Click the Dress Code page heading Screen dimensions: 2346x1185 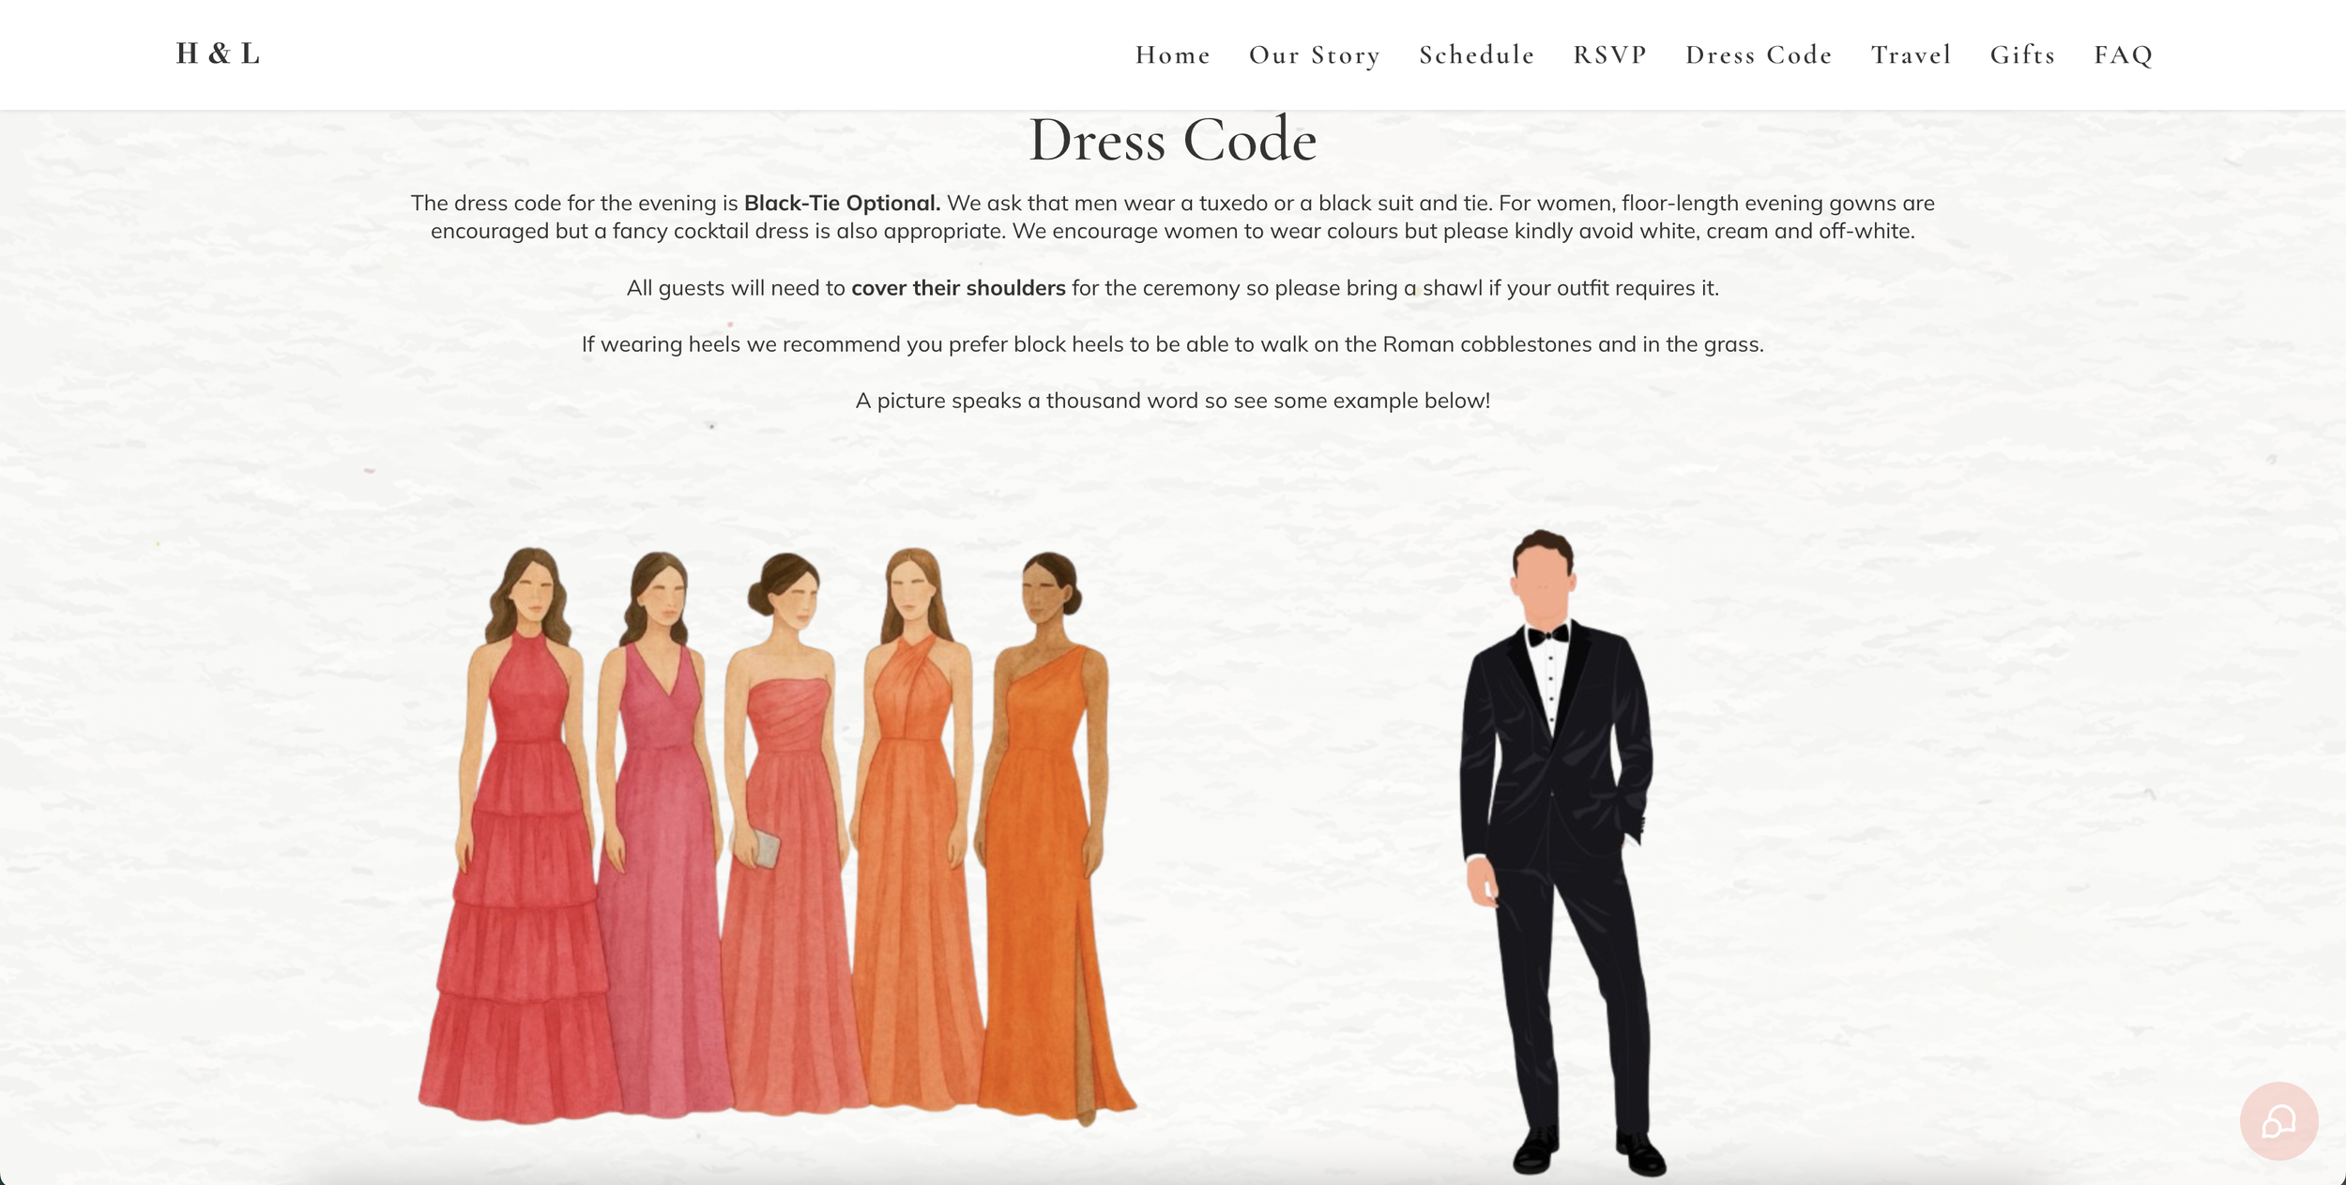pos(1172,141)
